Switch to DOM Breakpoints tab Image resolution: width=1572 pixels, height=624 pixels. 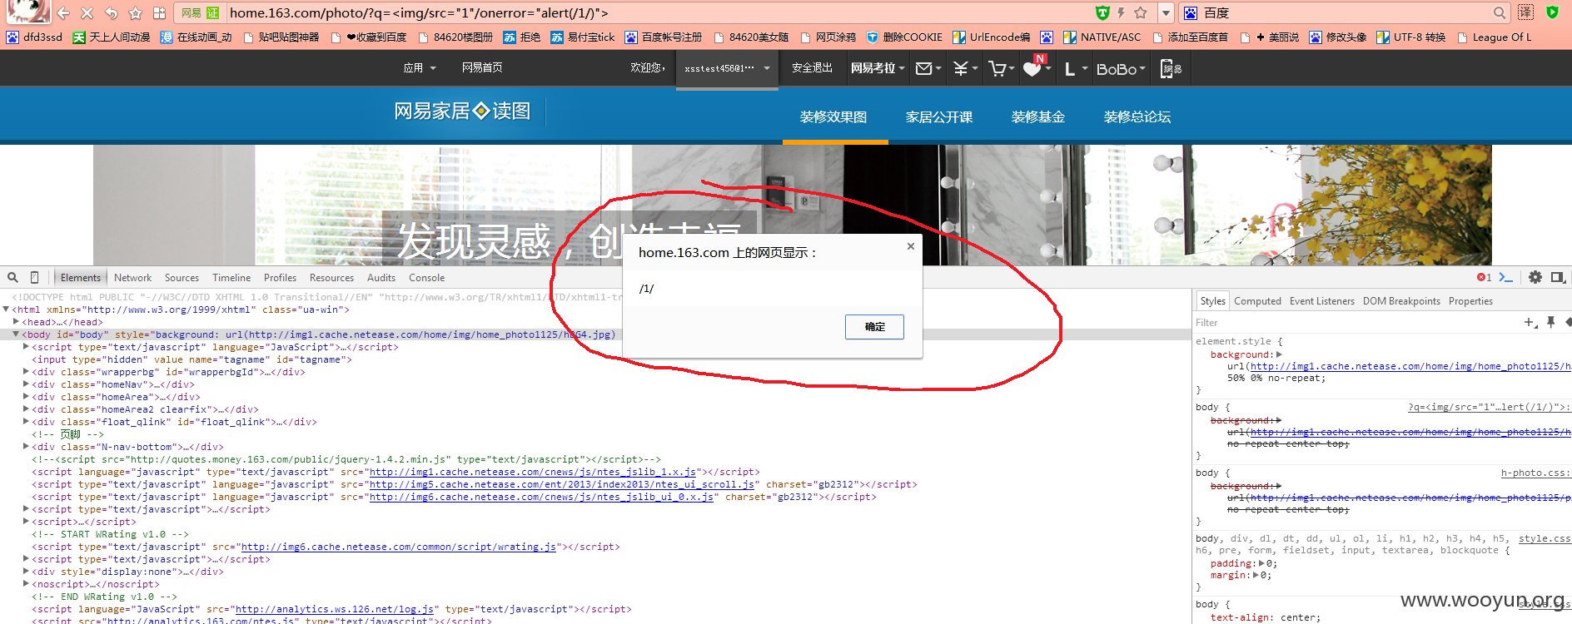(1401, 301)
